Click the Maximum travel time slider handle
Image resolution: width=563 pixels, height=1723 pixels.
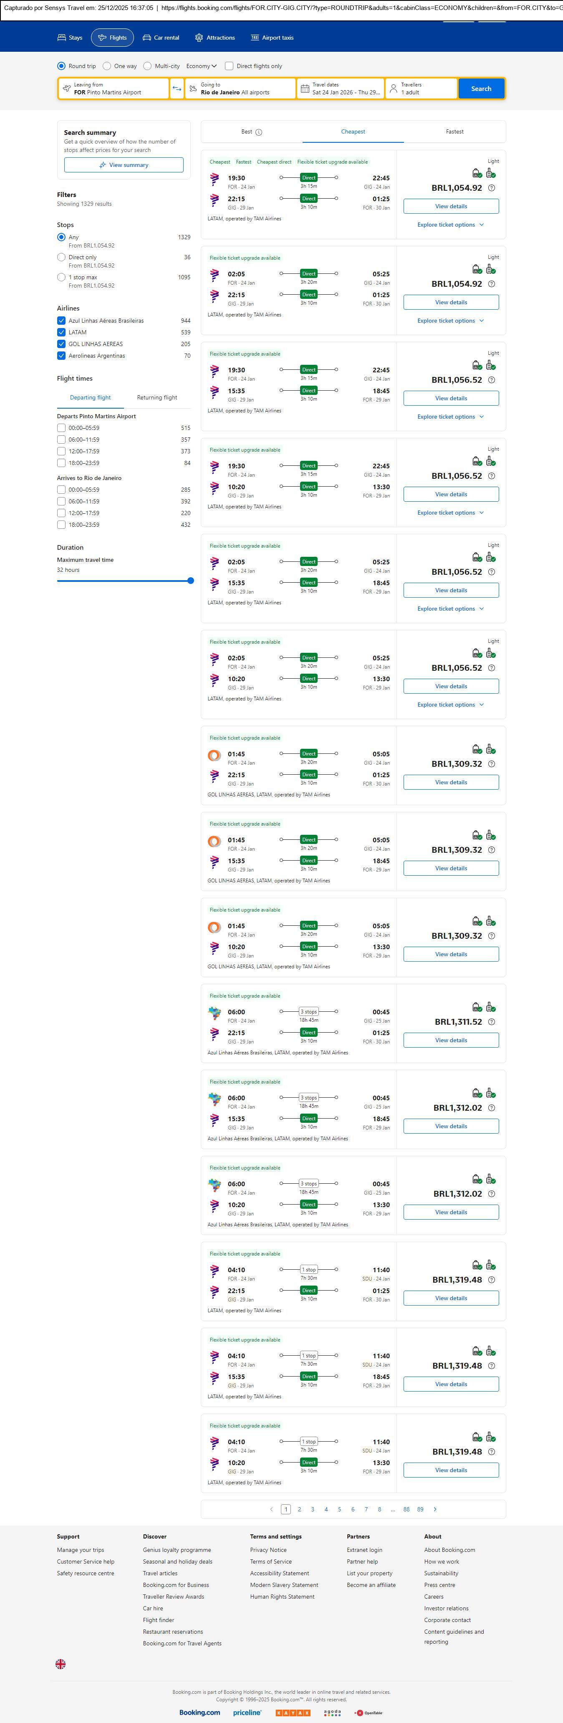pos(191,581)
